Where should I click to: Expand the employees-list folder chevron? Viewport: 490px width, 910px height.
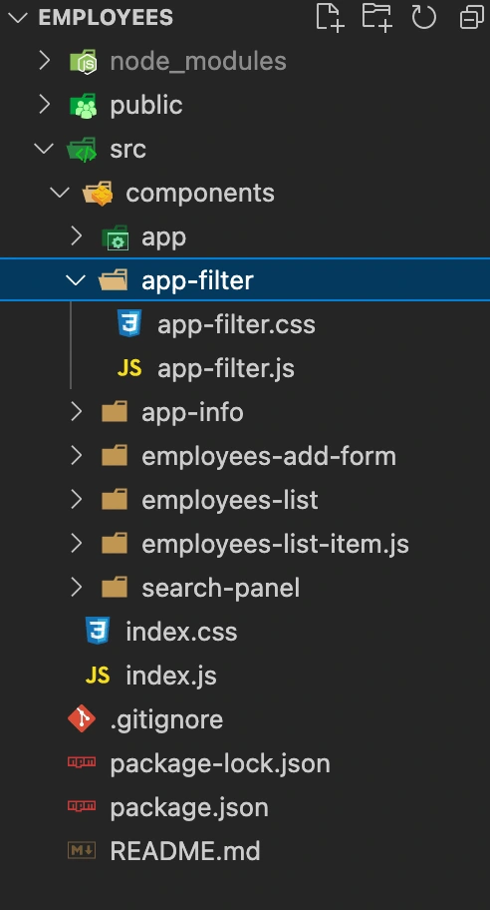point(76,500)
